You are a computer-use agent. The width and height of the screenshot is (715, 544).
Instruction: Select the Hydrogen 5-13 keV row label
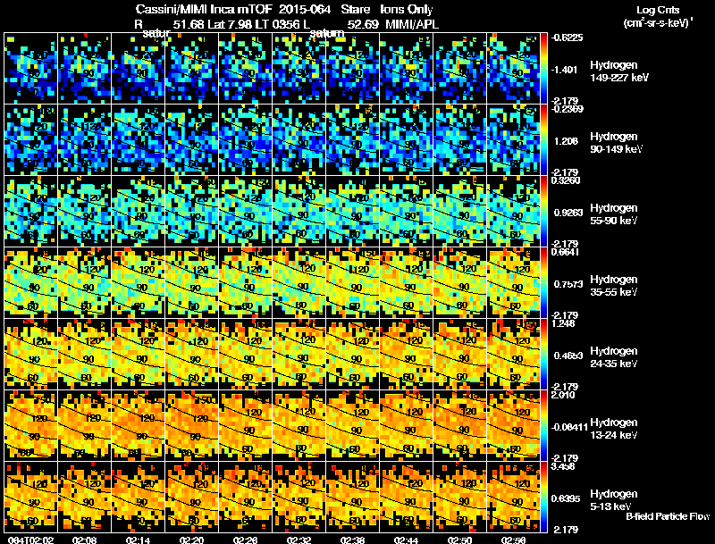614,500
